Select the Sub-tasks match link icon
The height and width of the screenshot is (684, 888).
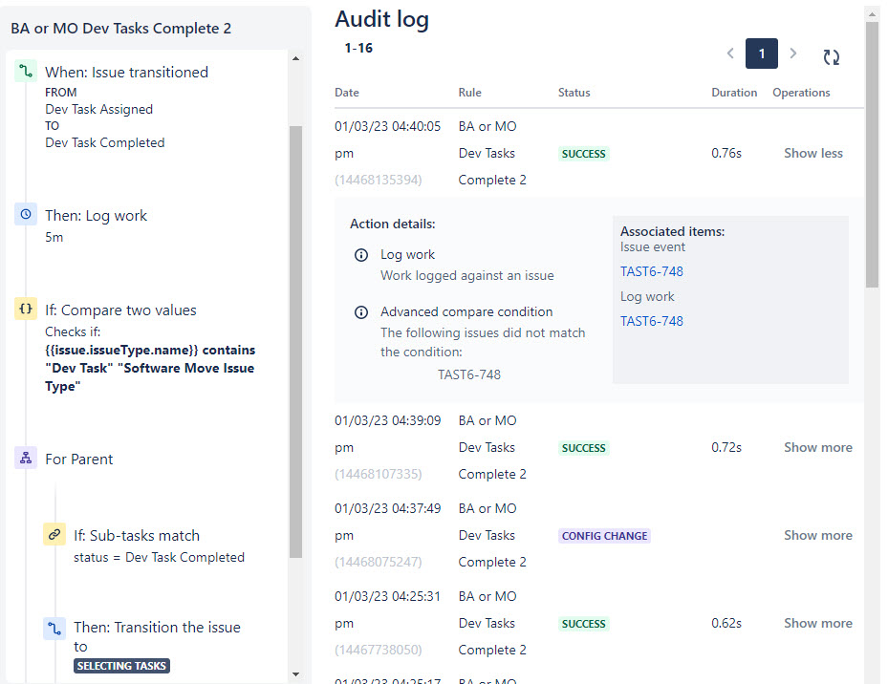(54, 534)
